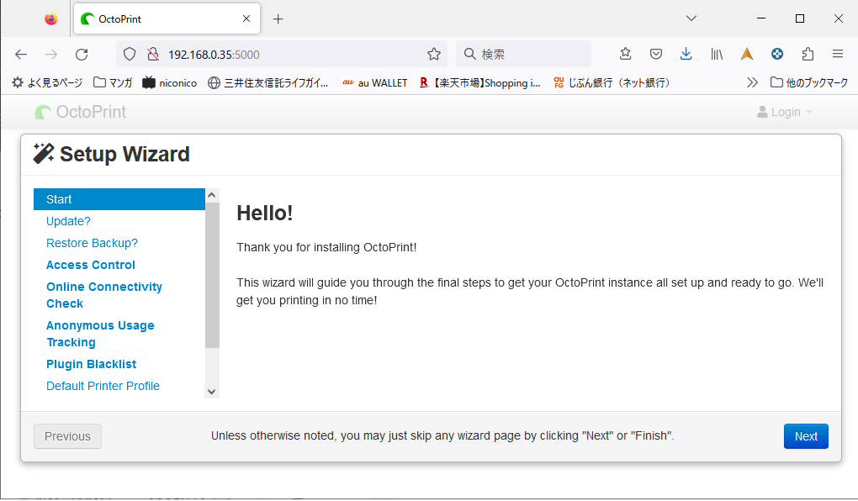Open the library icon

(x=717, y=54)
